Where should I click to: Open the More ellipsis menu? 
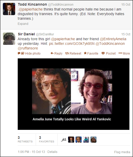120,53
